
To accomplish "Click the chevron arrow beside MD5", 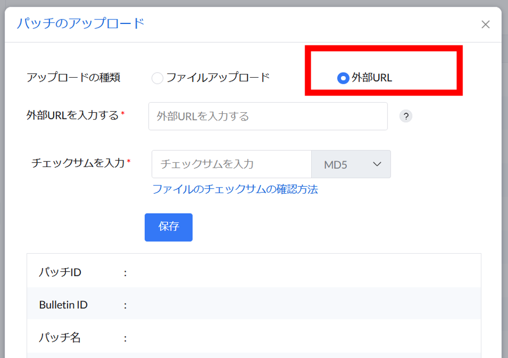I will [377, 164].
